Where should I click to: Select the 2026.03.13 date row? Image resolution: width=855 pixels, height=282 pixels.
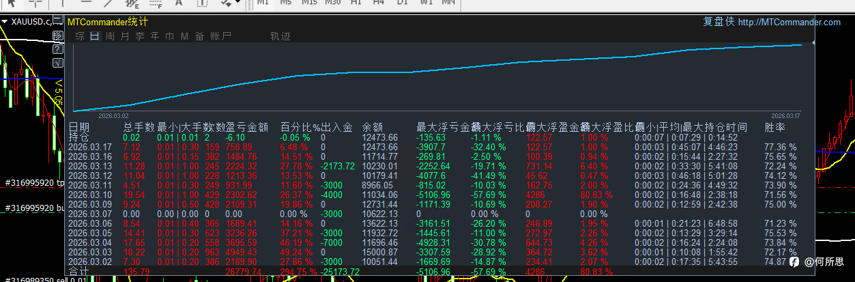click(91, 166)
